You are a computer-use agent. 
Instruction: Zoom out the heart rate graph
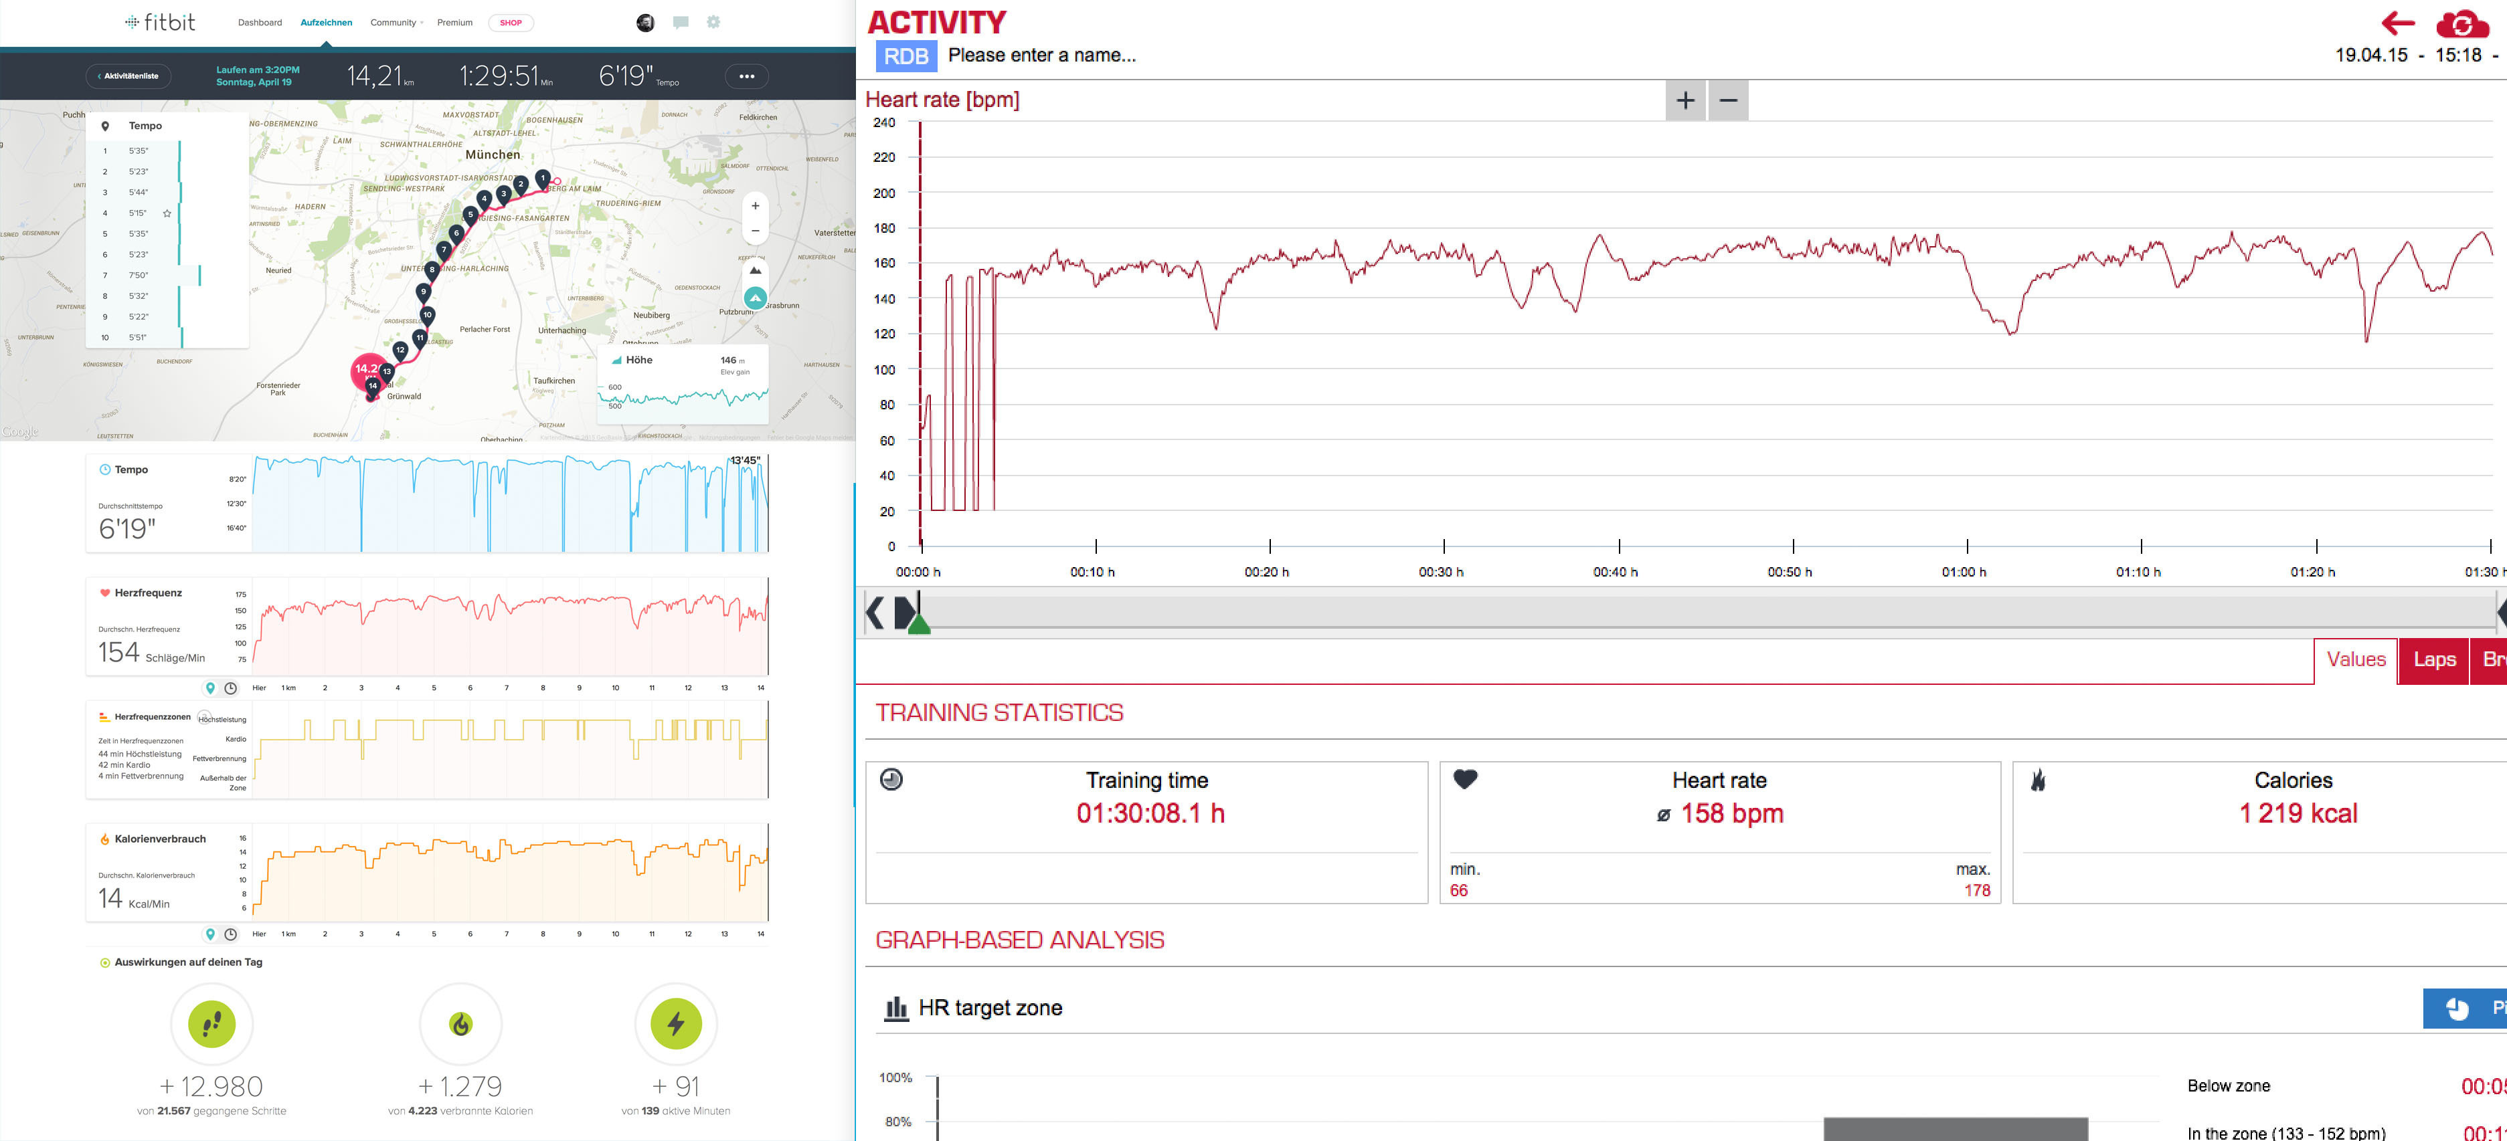[1729, 100]
